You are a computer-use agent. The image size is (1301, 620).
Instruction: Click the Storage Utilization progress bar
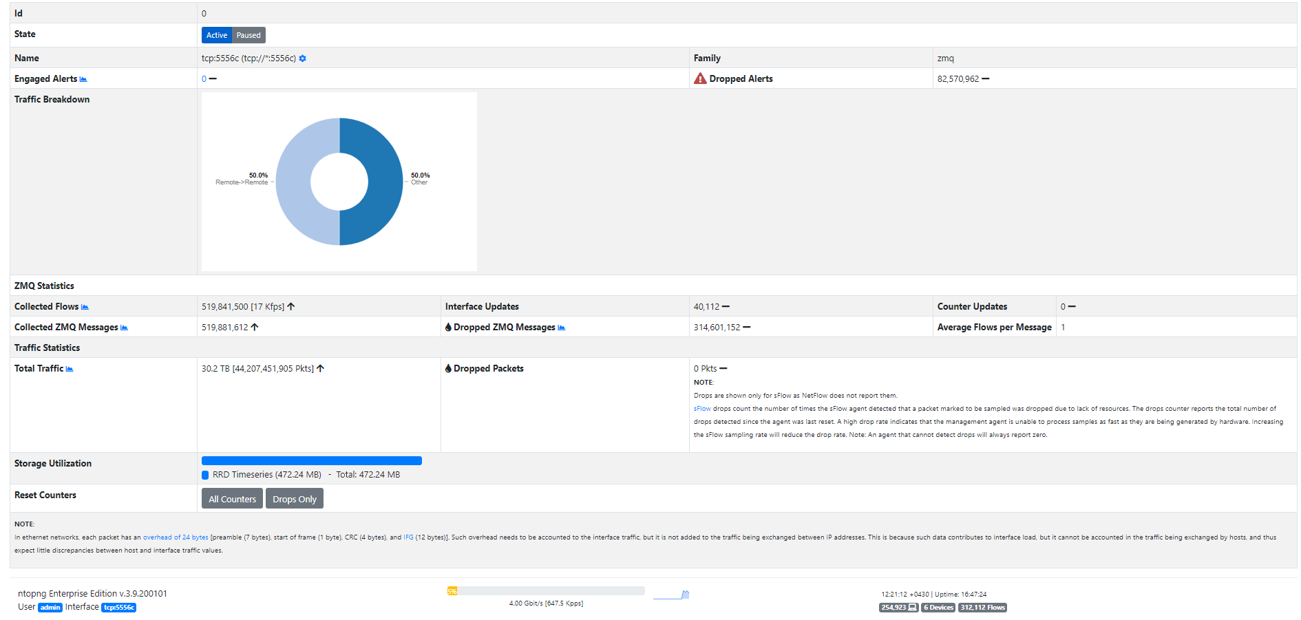click(x=312, y=461)
